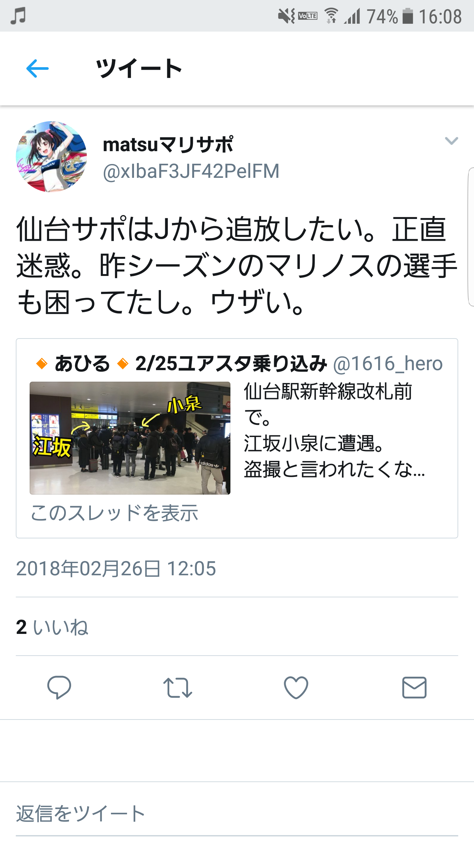
Task: Tap このスレッドを表示 link
Action: (x=114, y=513)
